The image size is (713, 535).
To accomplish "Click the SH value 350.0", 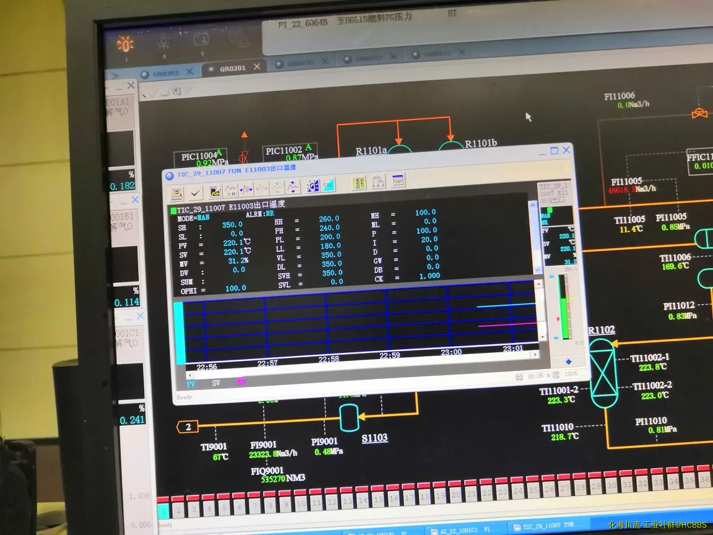I will tap(232, 225).
